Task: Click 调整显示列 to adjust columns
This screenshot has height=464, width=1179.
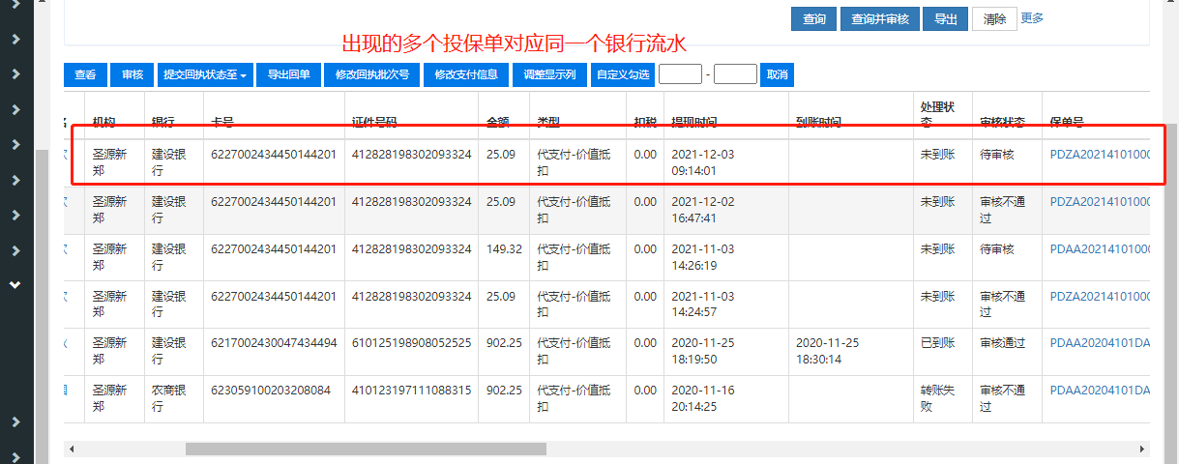Action: pyautogui.click(x=548, y=74)
